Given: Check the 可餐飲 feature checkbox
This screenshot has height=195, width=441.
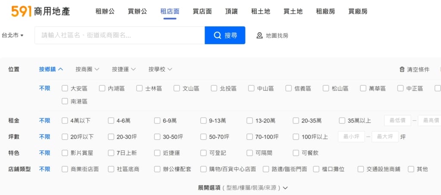Looking at the screenshot, I should pos(296,153).
